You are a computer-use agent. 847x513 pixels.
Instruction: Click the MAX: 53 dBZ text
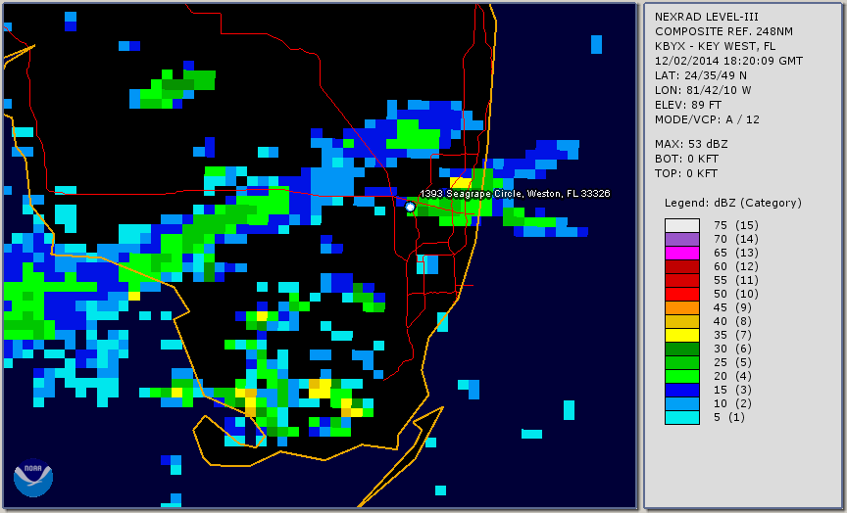click(x=691, y=144)
